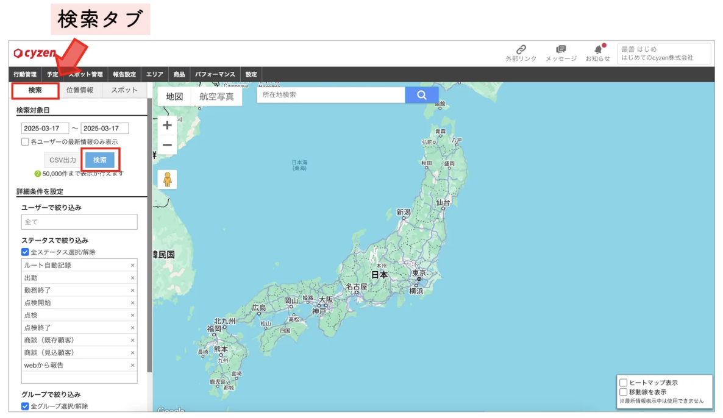
Task: Switch map to 地図 view
Action: coord(175,96)
